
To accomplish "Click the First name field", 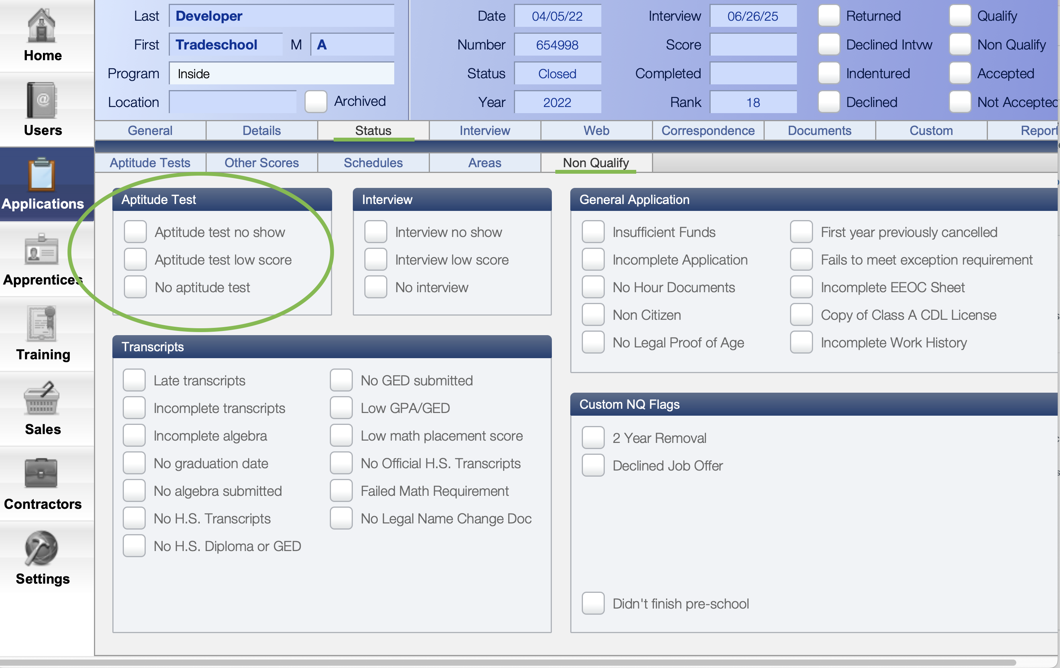I will (x=226, y=44).
